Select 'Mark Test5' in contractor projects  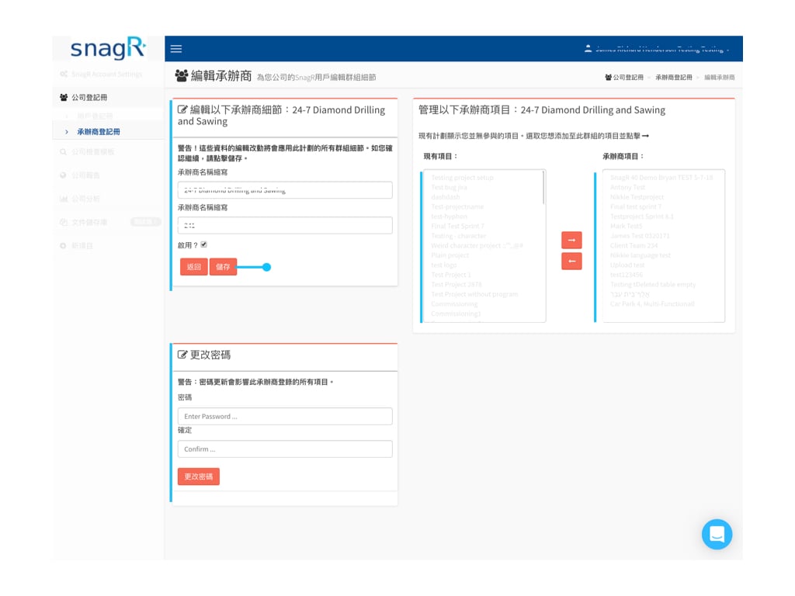627,226
